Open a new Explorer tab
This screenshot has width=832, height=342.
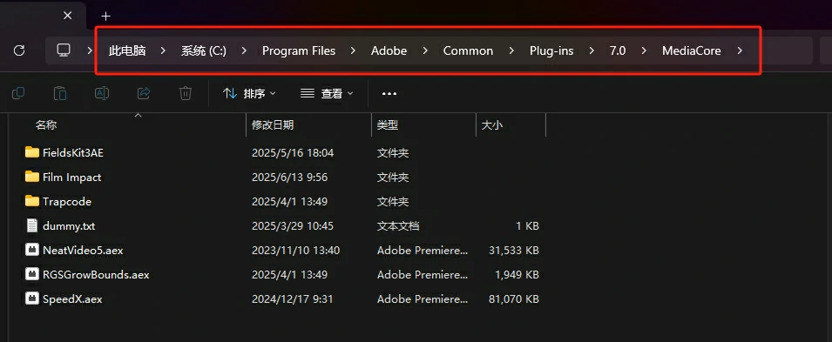pos(106,16)
